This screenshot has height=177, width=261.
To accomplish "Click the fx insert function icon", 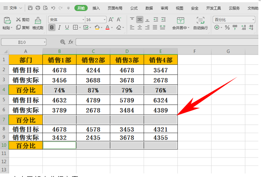I will click(71, 42).
